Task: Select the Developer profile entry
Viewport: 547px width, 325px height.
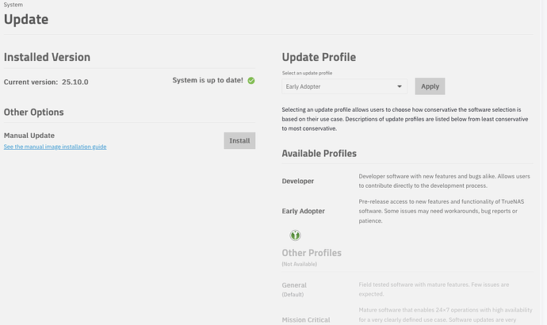Action: click(x=298, y=181)
